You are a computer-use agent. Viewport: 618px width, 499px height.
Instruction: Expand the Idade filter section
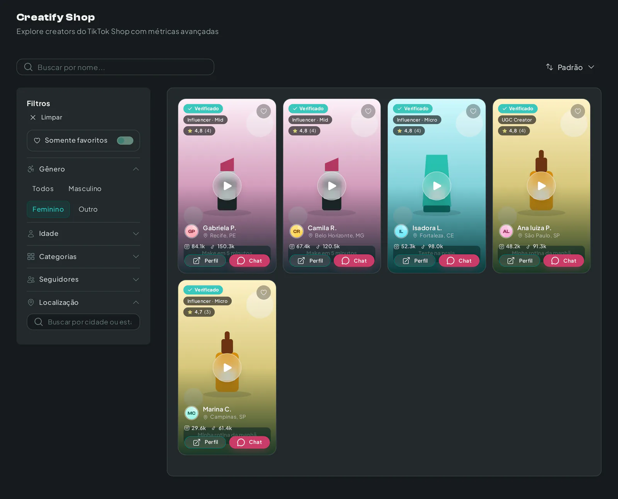[83, 234]
